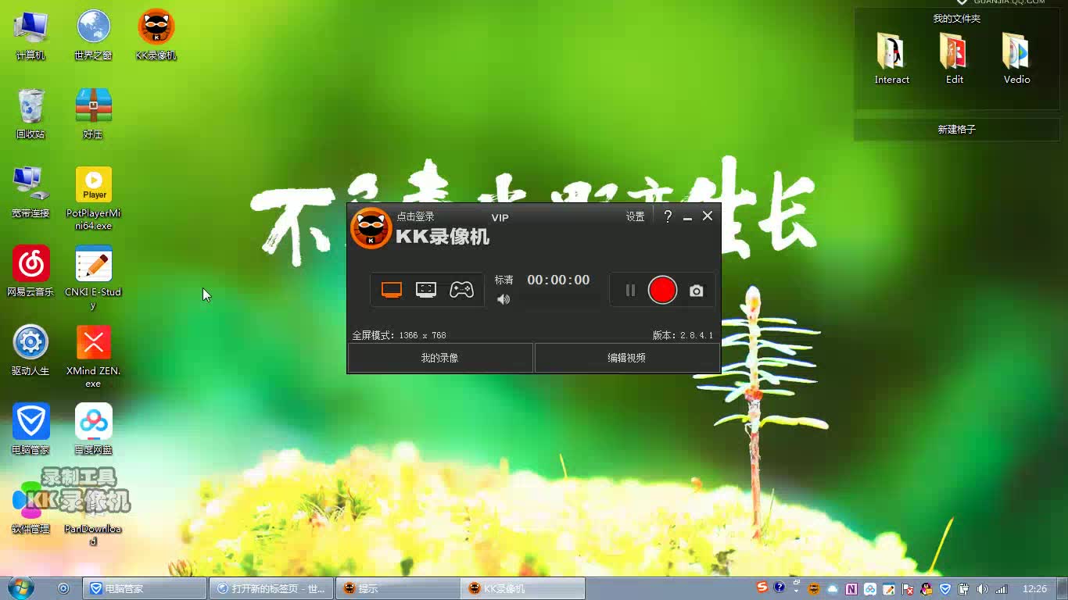This screenshot has width=1068, height=600.
Task: Click the blue help tray icon
Action: (779, 587)
